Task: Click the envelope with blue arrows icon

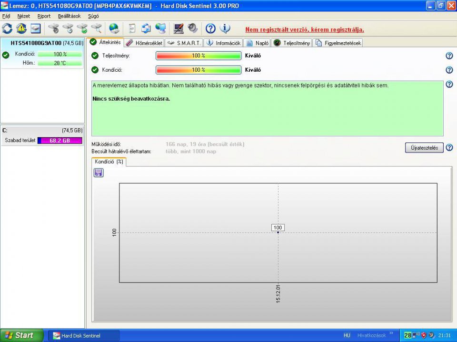Action: pos(146,28)
